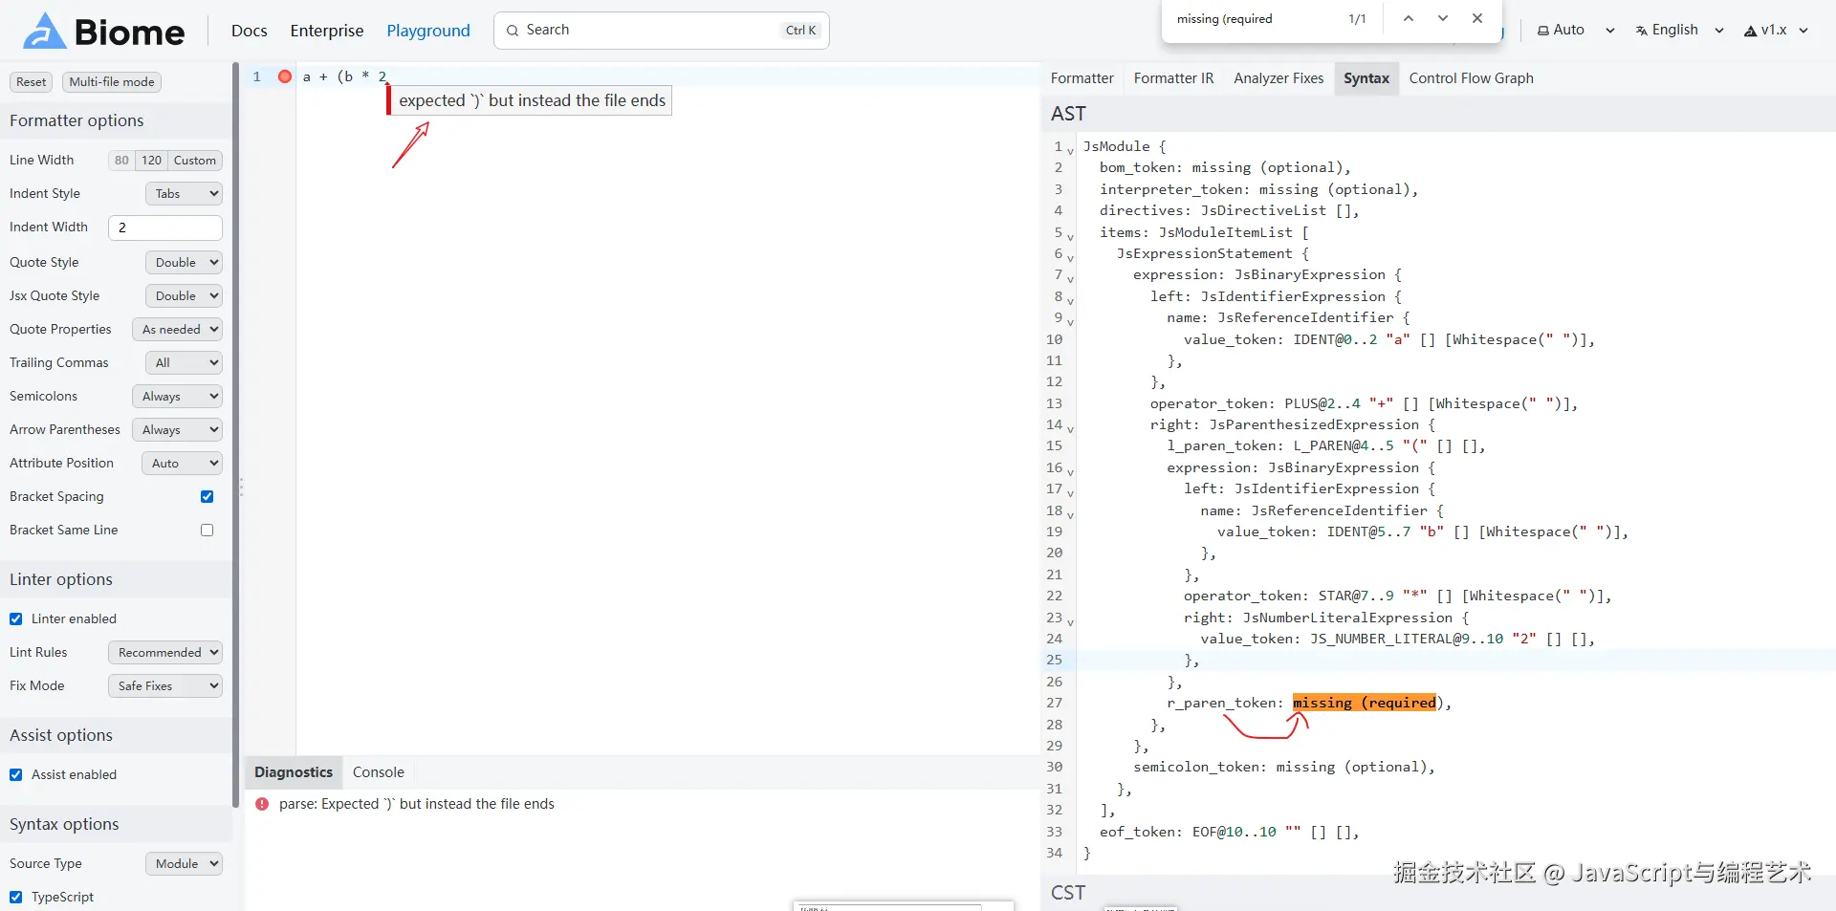1836x911 pixels.
Task: Click Indent Width input field
Action: 165,228
